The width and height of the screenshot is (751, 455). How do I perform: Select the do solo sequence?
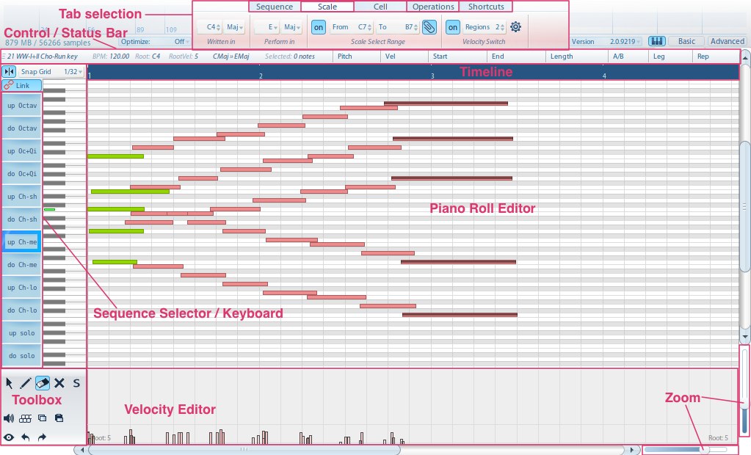pos(21,355)
